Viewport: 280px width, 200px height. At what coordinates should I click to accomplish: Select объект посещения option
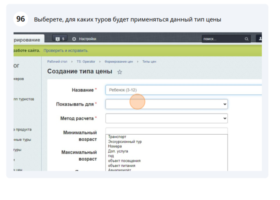click(x=124, y=161)
